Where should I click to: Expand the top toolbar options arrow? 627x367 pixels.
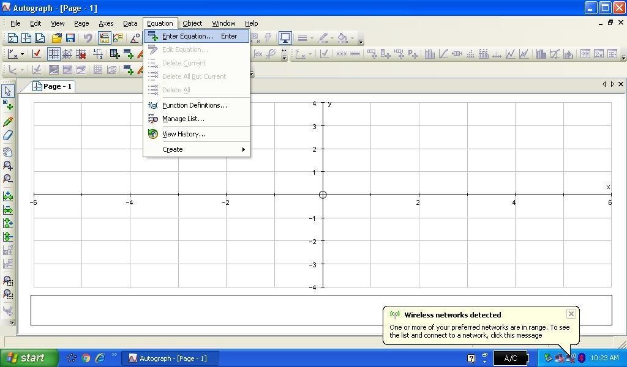pyautogui.click(x=361, y=40)
